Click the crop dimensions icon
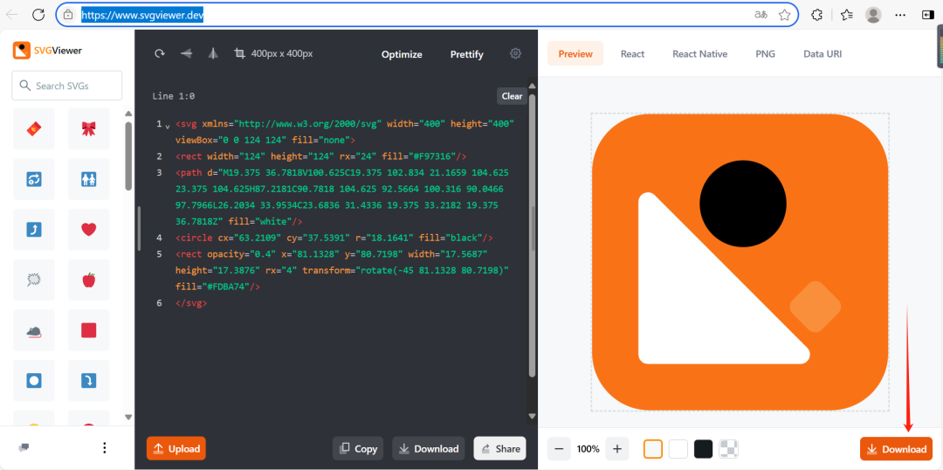 [240, 53]
